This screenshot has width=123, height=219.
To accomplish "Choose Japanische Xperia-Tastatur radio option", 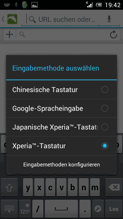I will (105, 127).
